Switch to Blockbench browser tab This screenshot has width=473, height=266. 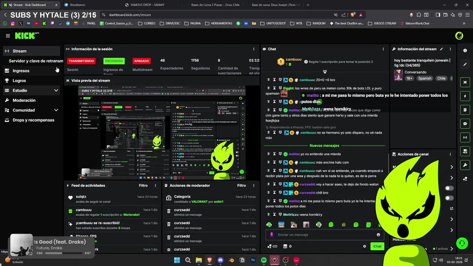91,5
